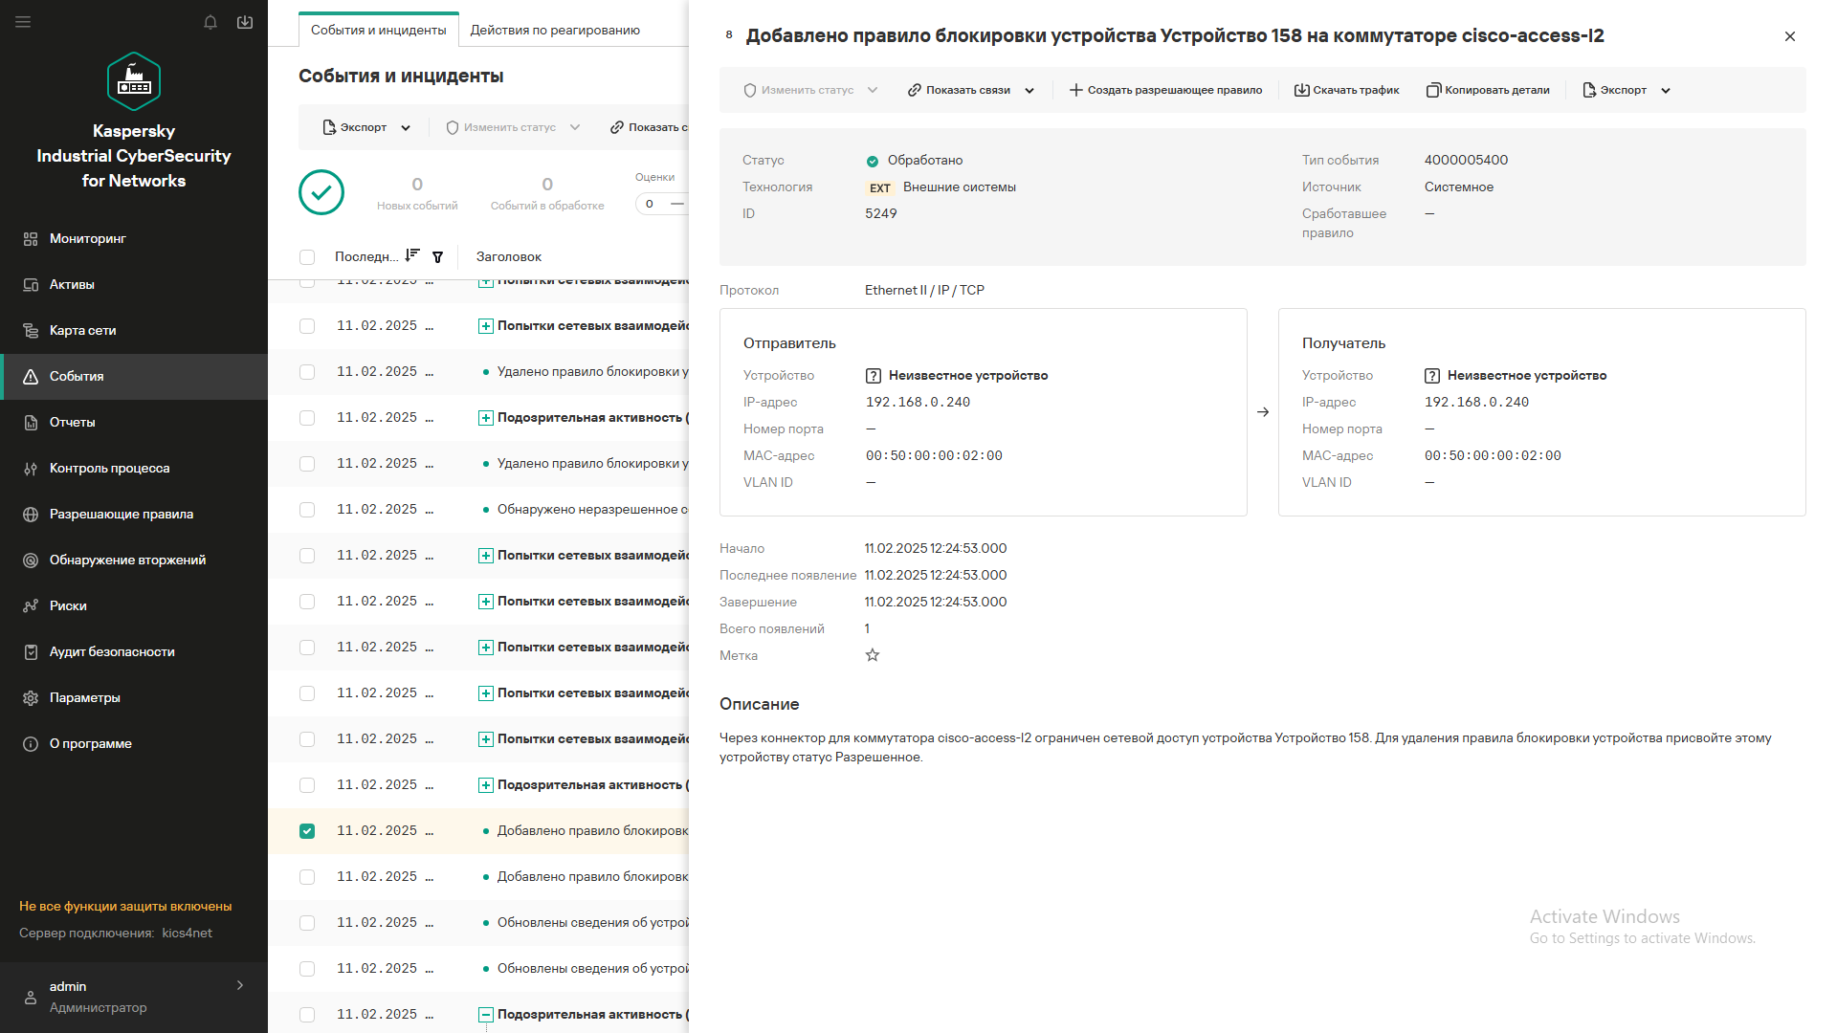Click the admin user avatar icon

click(x=31, y=998)
